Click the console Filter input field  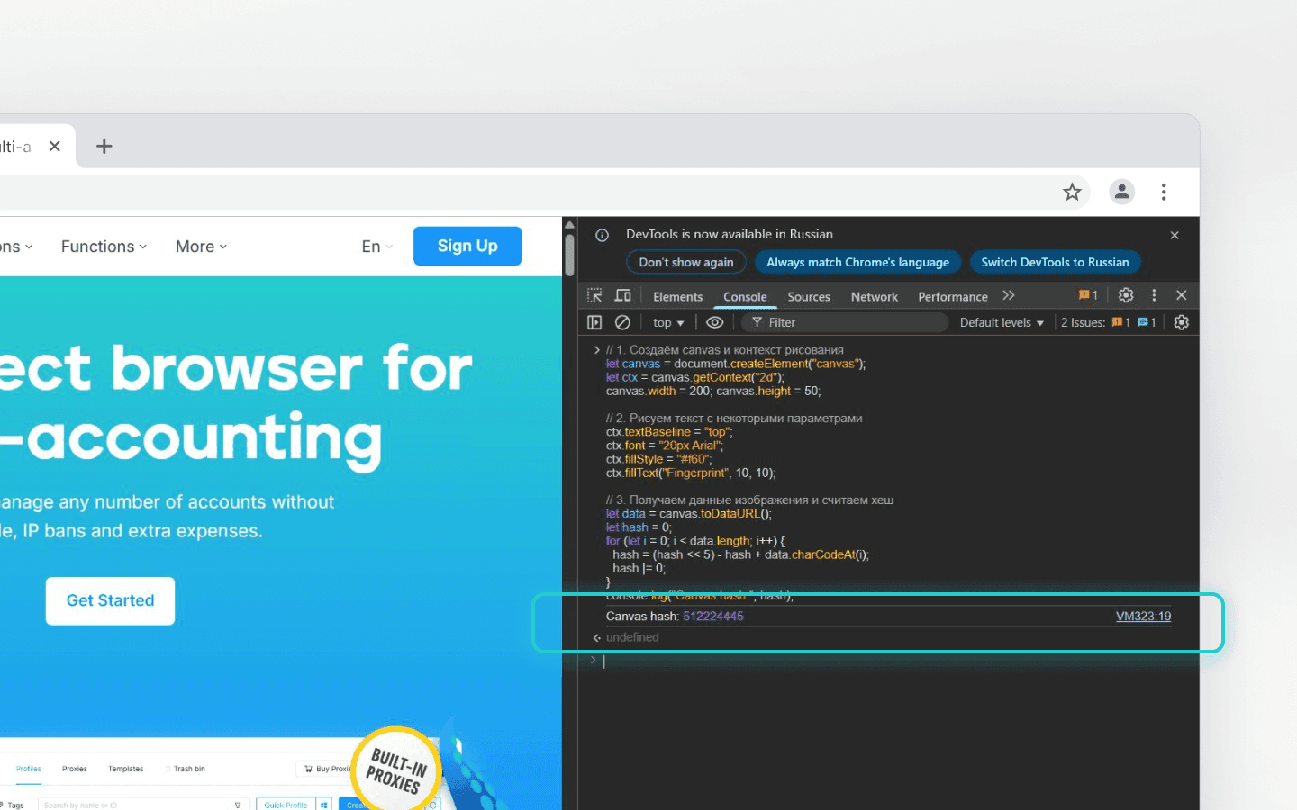[847, 322]
